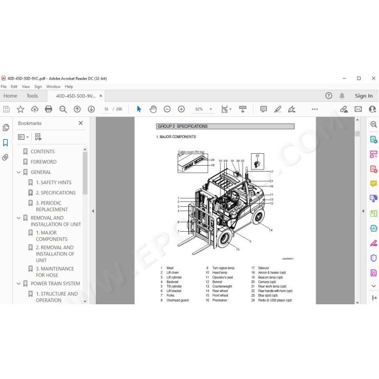Collapse the POWER TRAIN SYSTEM bookmark group
This screenshot has height=379, width=379.
tap(18, 284)
